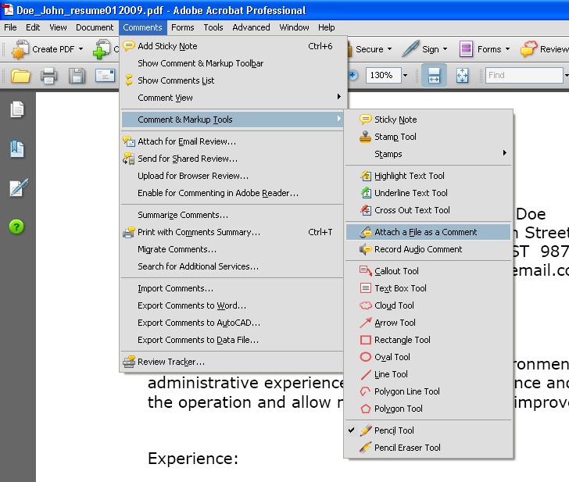This screenshot has width=569, height=482.
Task: Open the zoom percentage dropdown arrow
Action: click(406, 76)
